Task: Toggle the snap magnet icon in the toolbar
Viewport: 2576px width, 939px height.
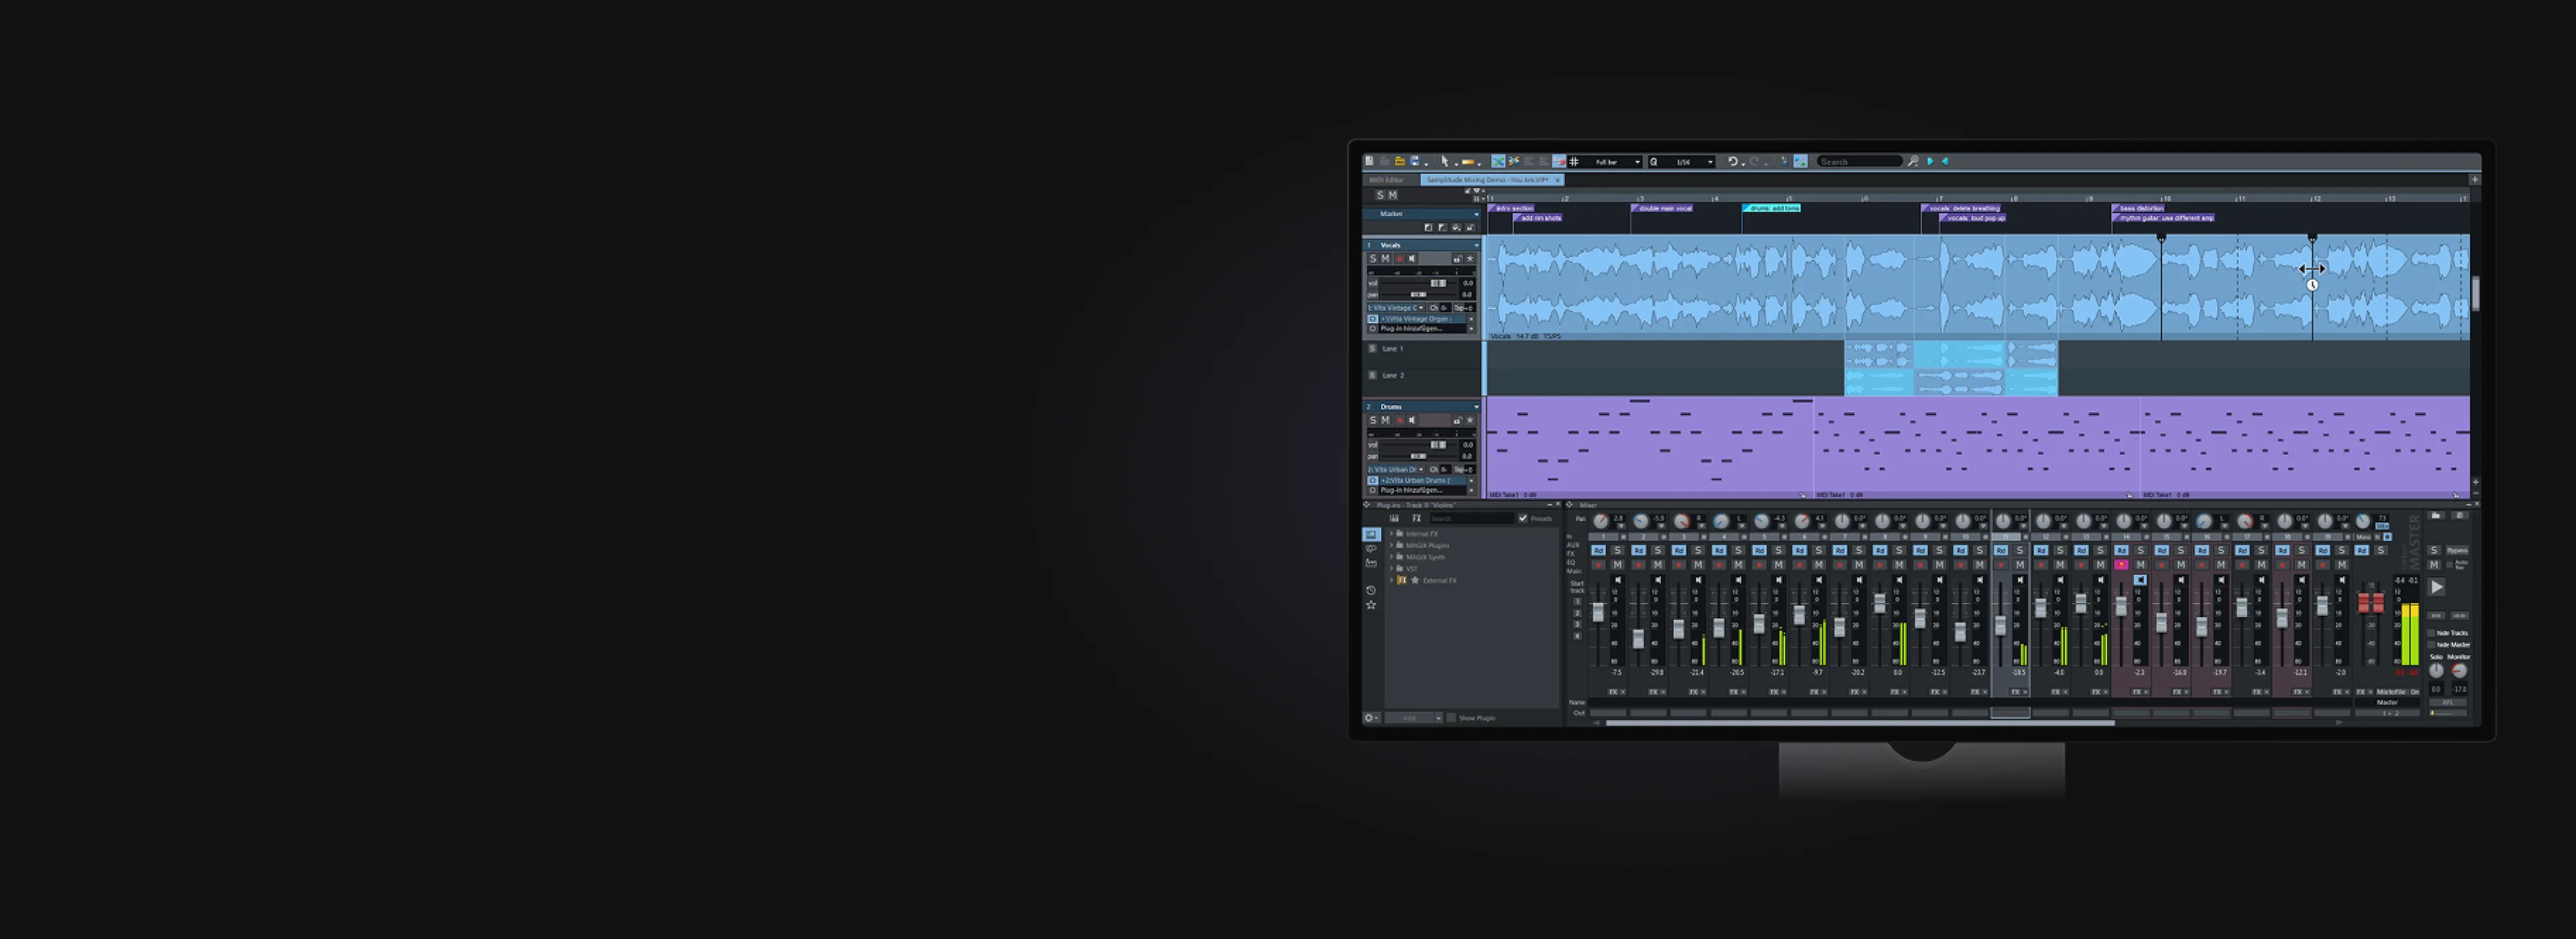Action: (x=1559, y=160)
